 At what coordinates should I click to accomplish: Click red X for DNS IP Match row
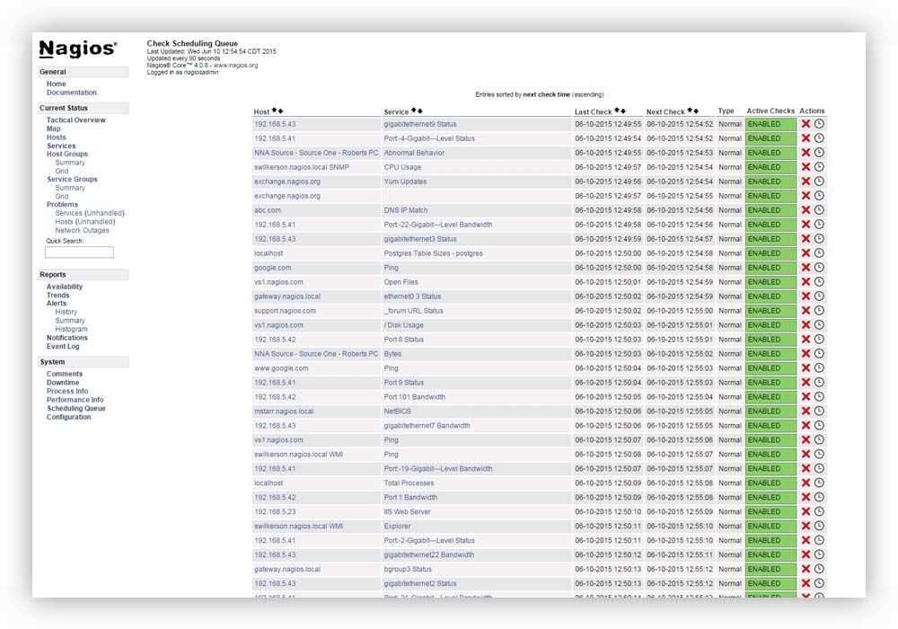(x=806, y=210)
